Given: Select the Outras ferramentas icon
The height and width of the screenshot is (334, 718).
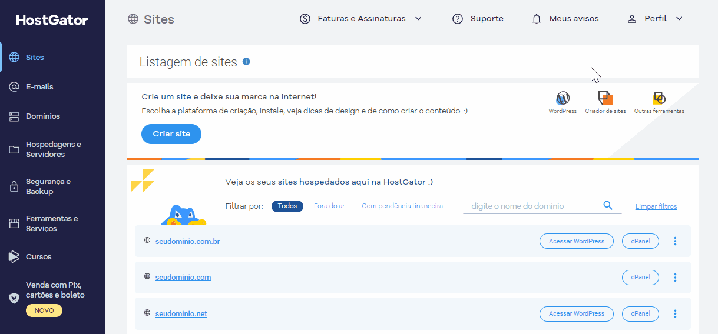Looking at the screenshot, I should (659, 98).
